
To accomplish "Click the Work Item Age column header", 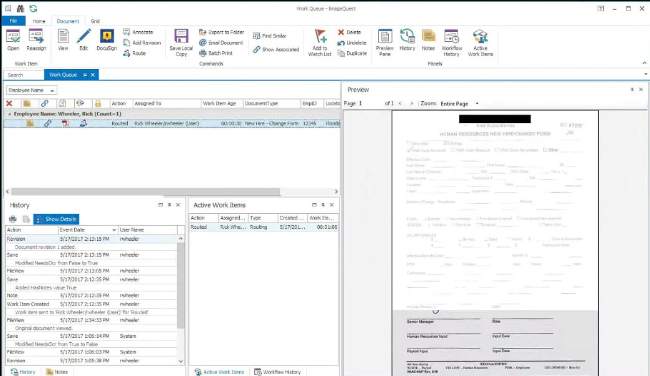I will coord(221,104).
